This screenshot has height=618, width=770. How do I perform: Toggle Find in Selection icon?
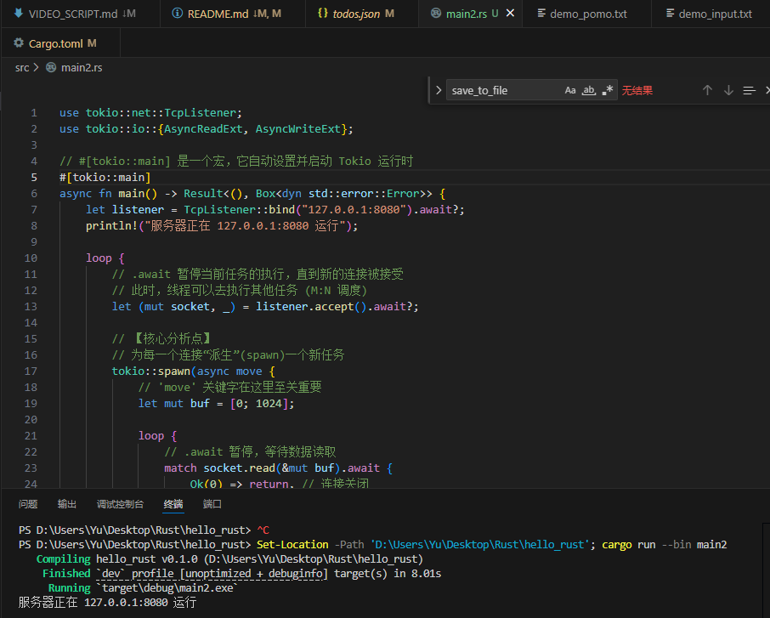pos(749,90)
